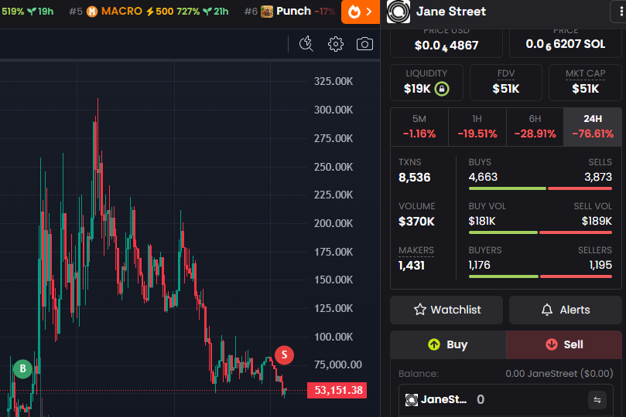Click the Jane Street token logo

tap(398, 12)
